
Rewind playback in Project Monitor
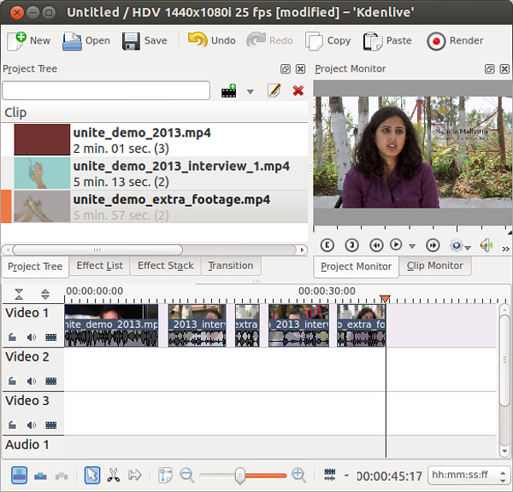click(x=375, y=245)
